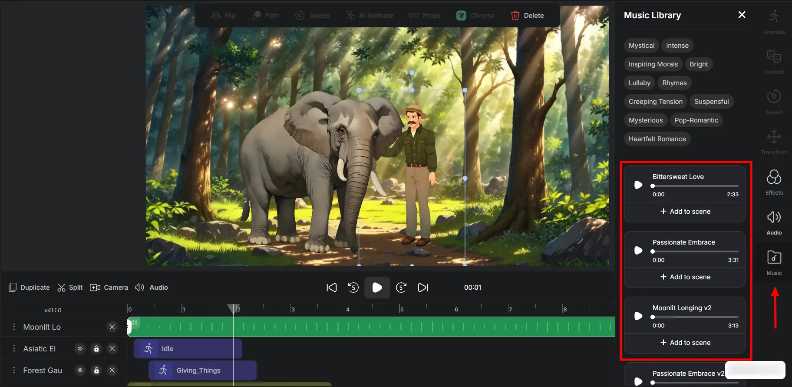
Task: Filter music by Mystical tag
Action: pyautogui.click(x=641, y=46)
